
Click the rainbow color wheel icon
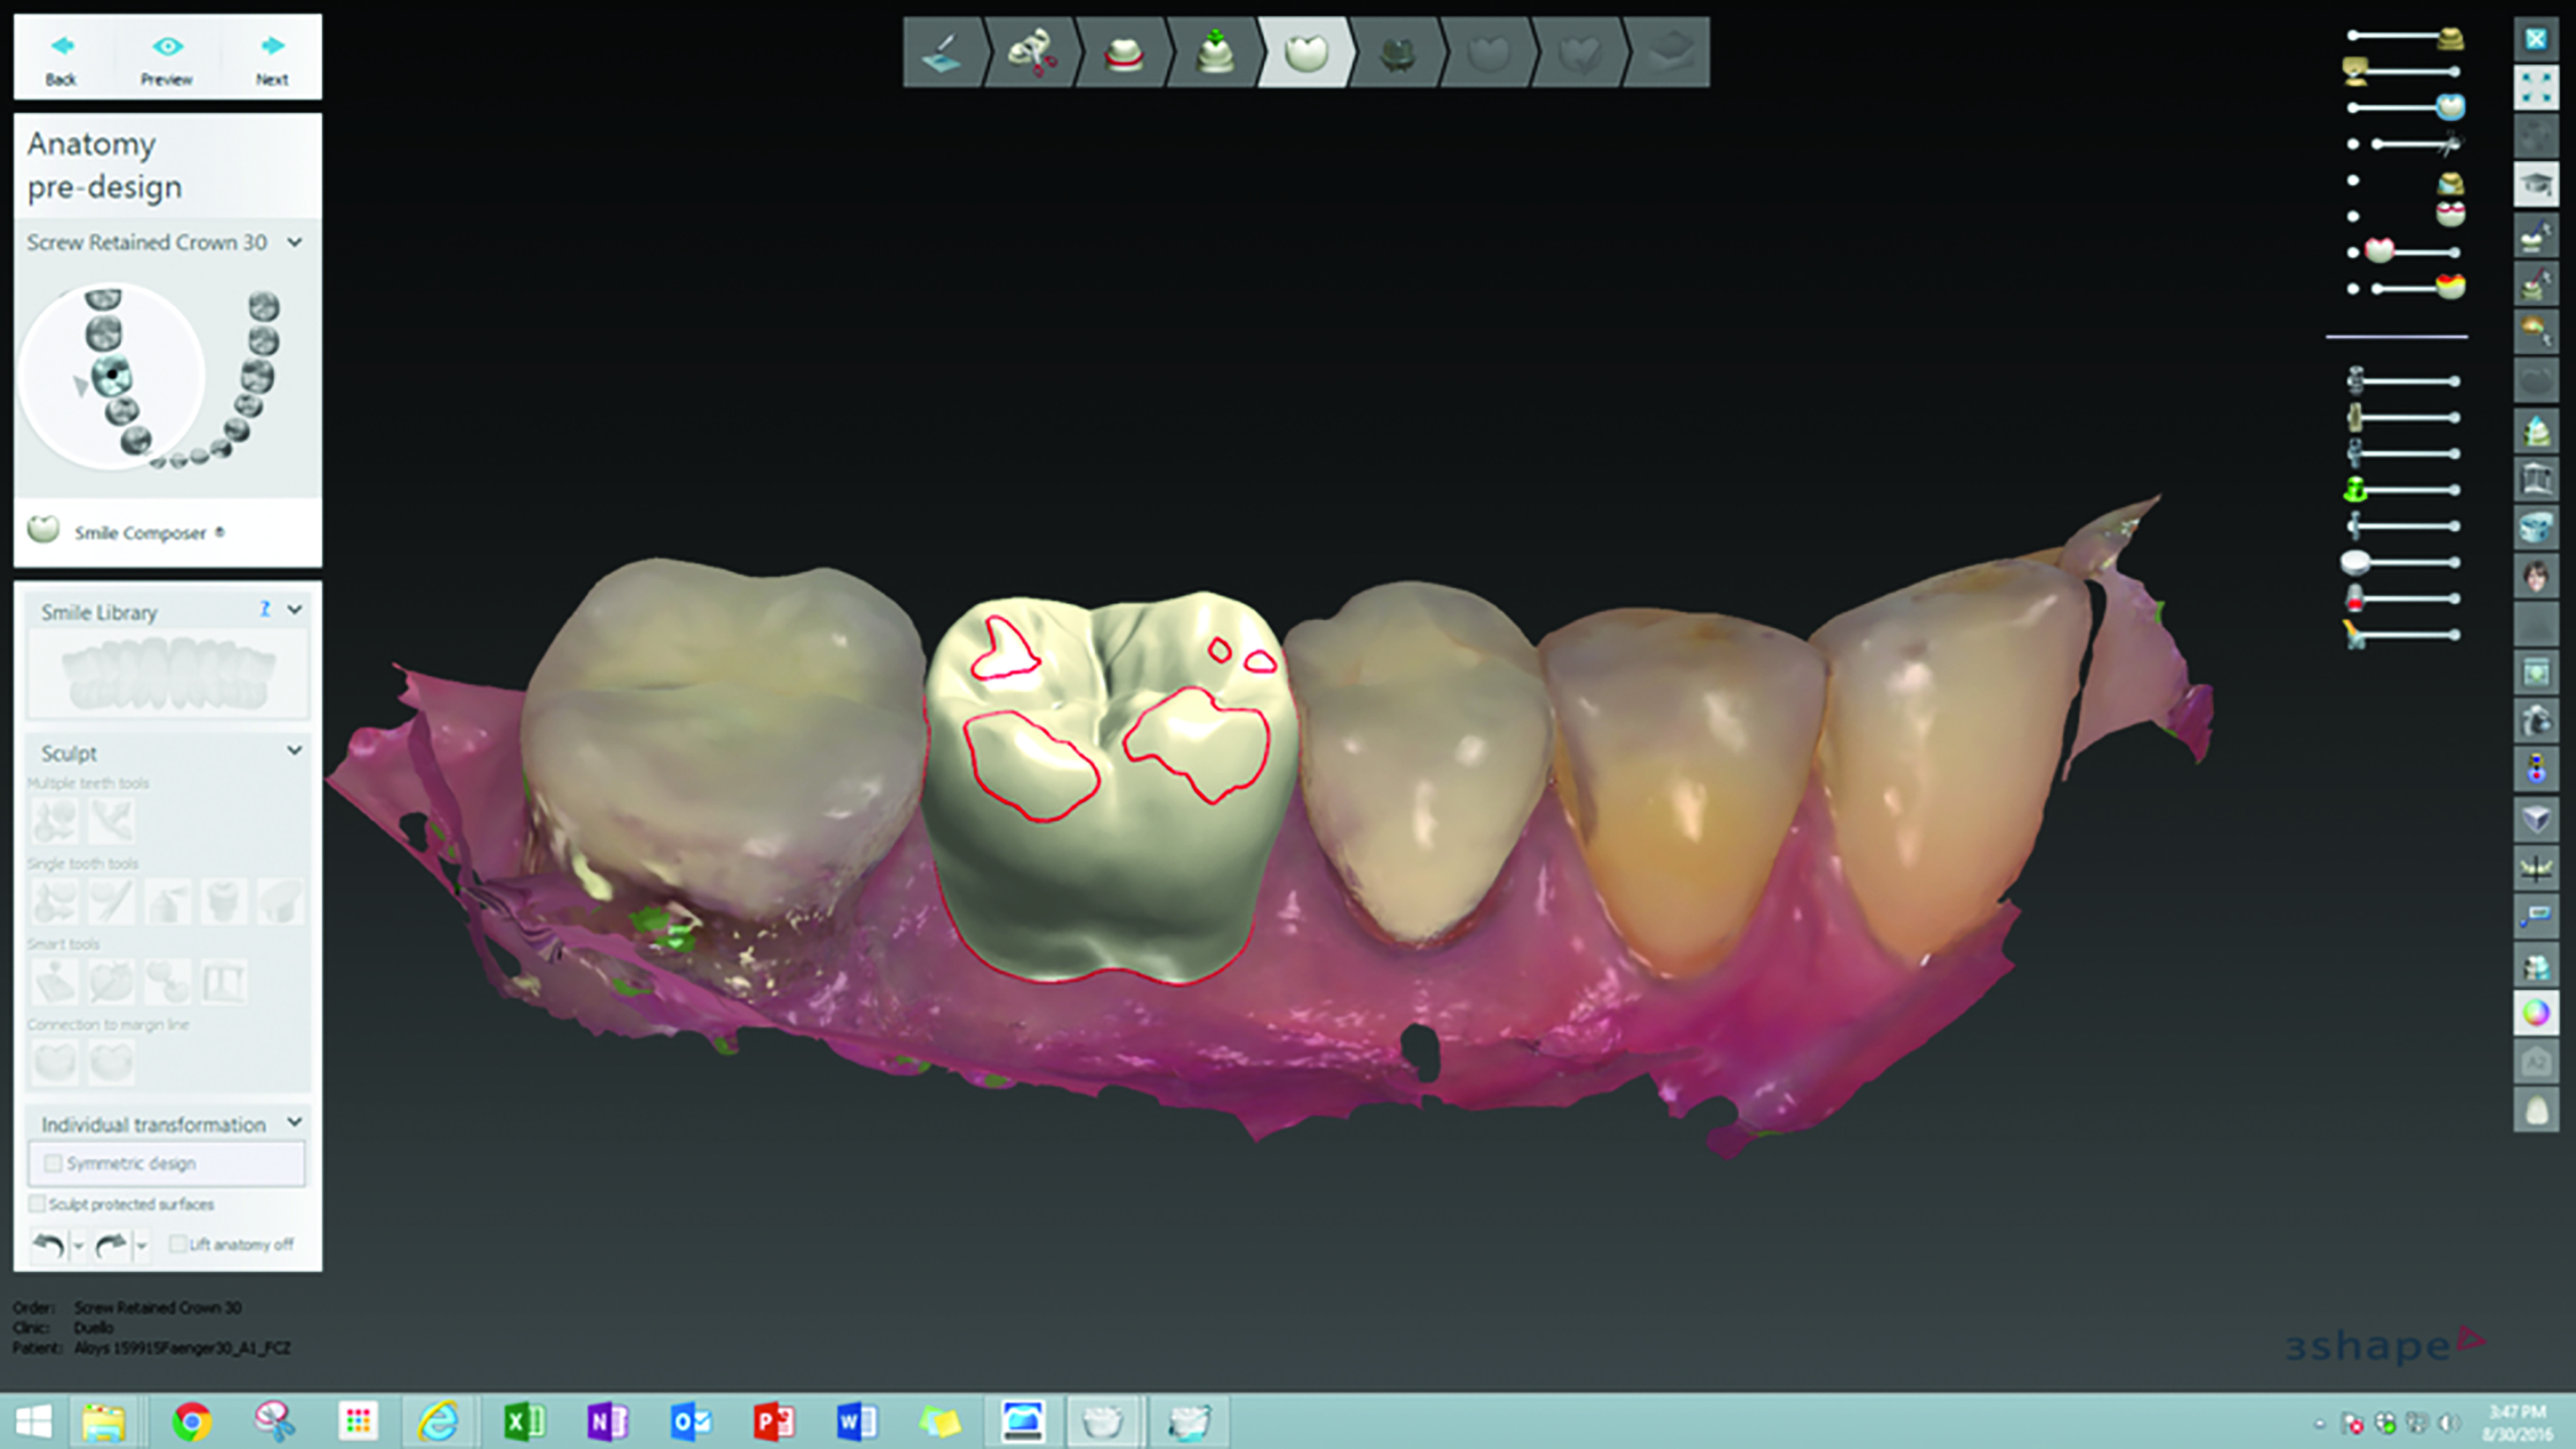tap(2536, 1013)
